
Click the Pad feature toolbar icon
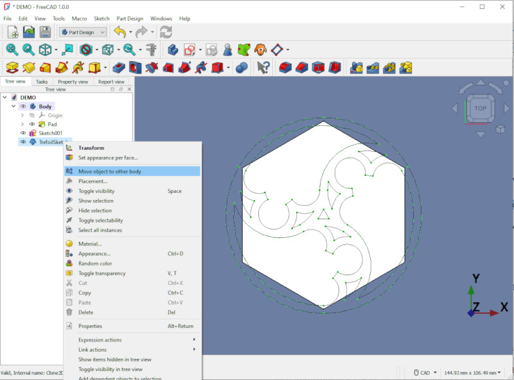[x=12, y=68]
